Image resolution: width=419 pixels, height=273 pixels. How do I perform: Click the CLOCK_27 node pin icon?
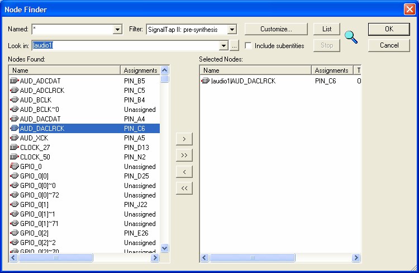coord(15,148)
